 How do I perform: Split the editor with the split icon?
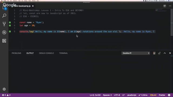point(165,6)
